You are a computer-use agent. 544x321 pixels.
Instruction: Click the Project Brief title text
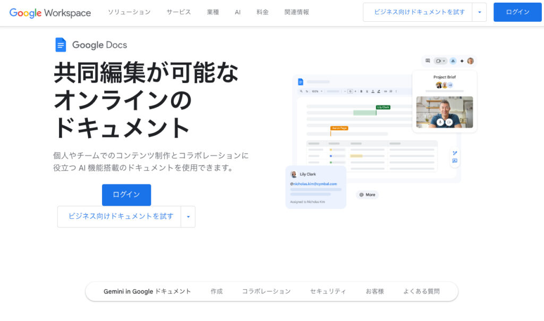445,77
